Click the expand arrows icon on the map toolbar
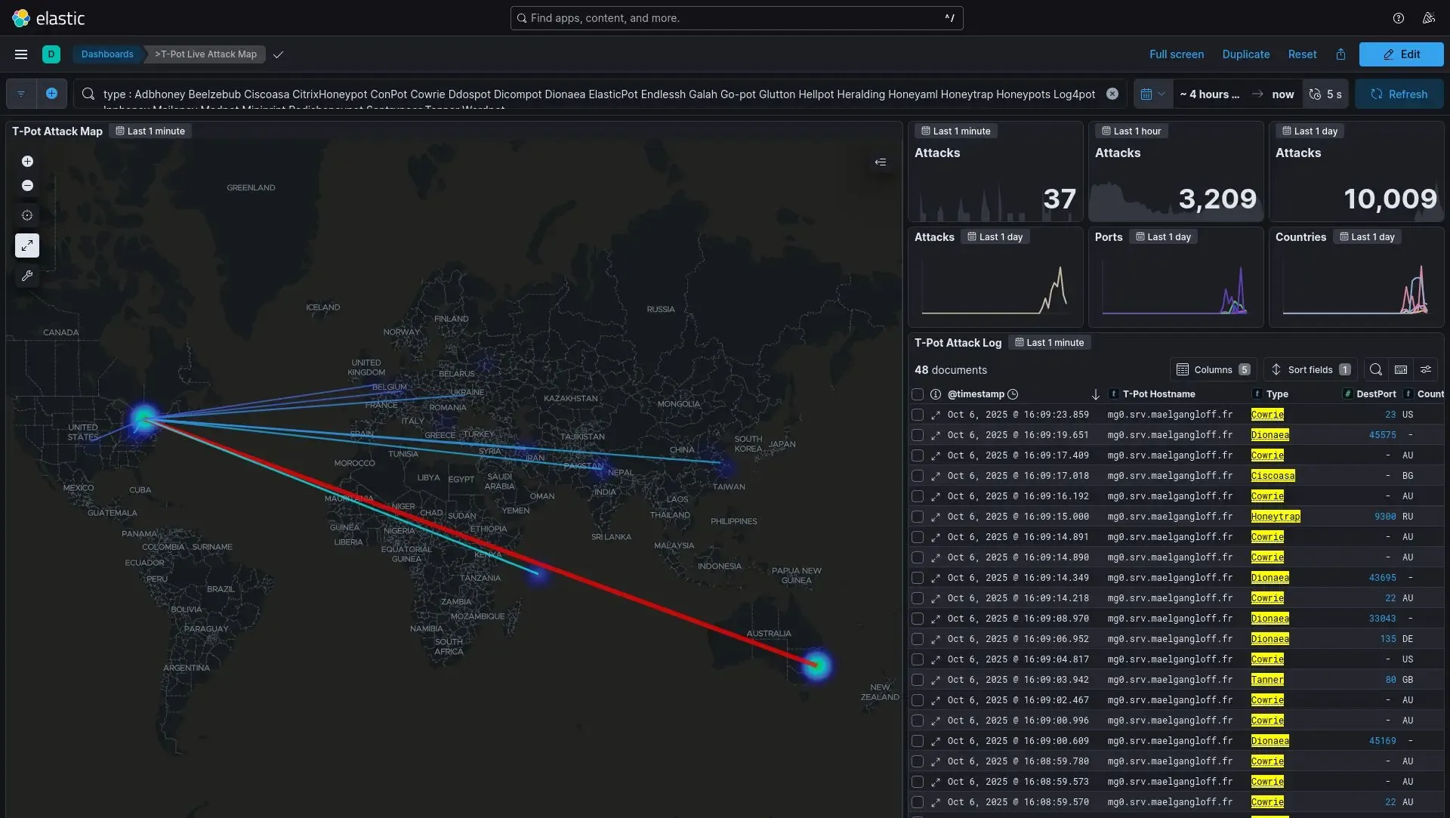1450x818 pixels. pyautogui.click(x=27, y=245)
